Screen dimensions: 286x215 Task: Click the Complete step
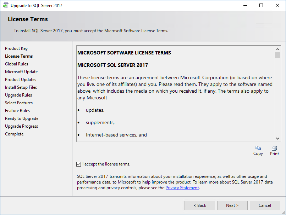coord(14,134)
